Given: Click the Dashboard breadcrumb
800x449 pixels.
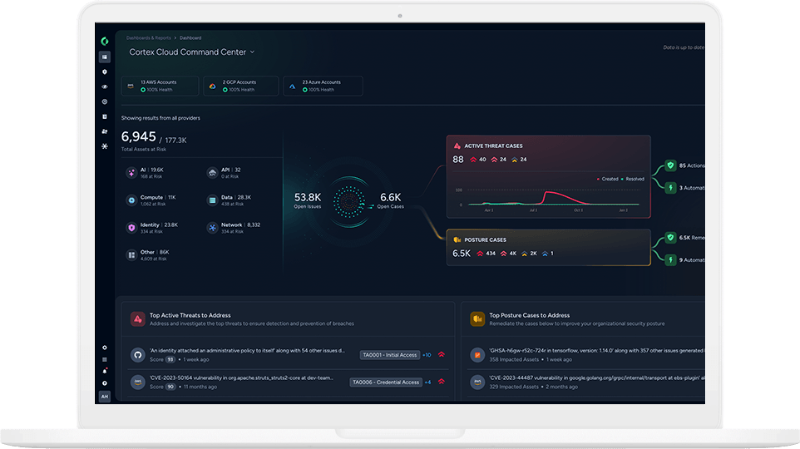Looking at the screenshot, I should (190, 37).
